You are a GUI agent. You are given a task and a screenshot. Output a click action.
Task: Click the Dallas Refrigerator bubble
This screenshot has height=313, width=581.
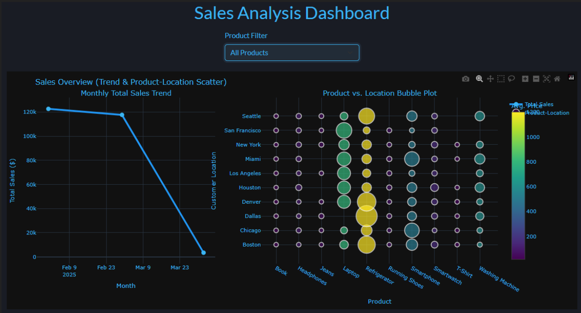click(x=367, y=216)
